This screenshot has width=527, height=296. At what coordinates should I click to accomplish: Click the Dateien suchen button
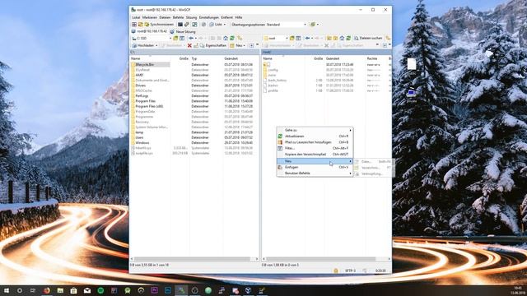click(x=368, y=39)
